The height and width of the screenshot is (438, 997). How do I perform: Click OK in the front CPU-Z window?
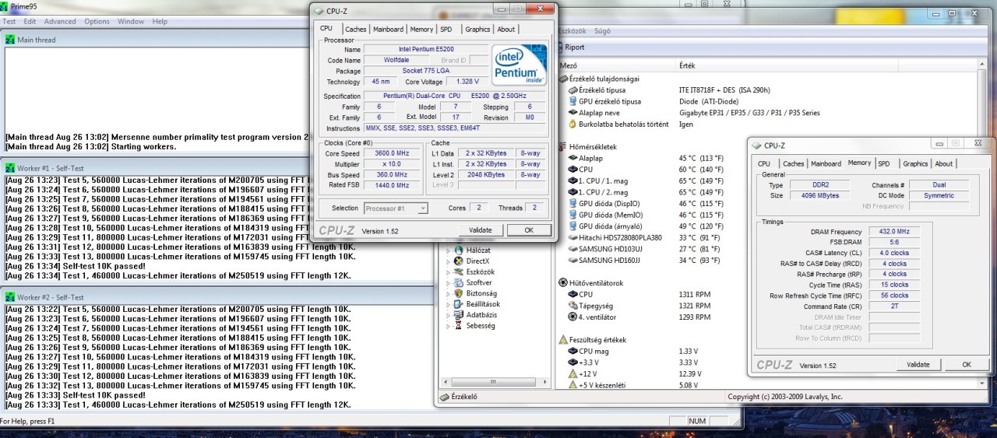(x=529, y=230)
